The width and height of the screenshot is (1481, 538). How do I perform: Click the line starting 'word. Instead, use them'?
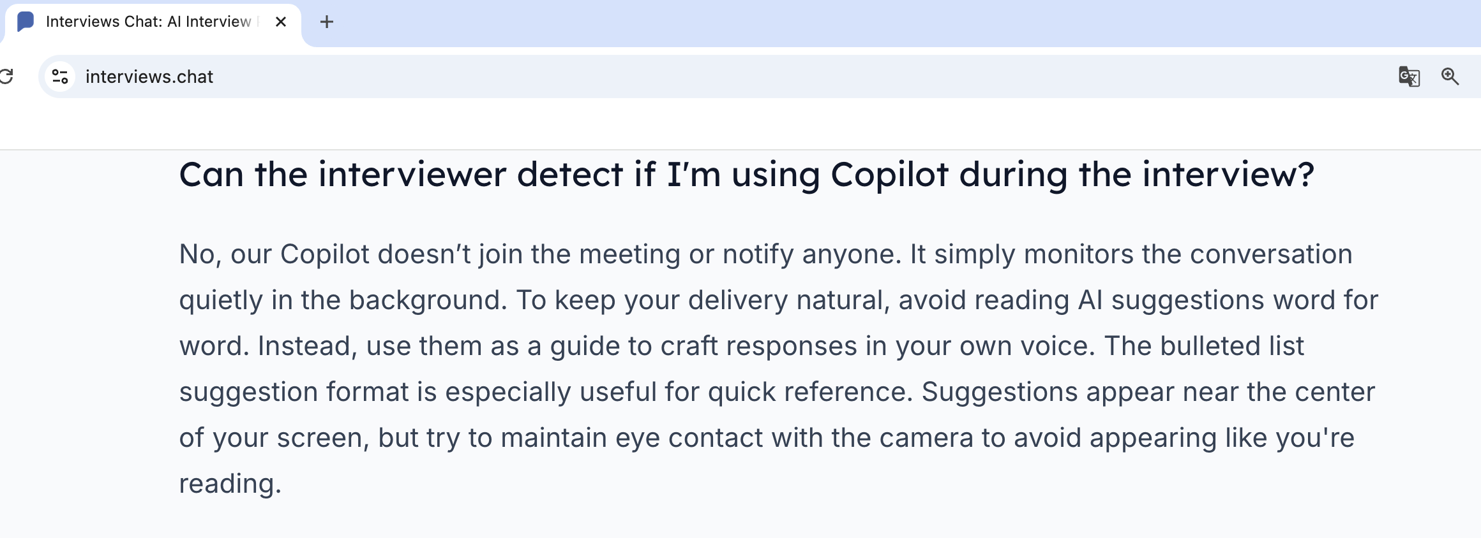pyautogui.click(x=741, y=346)
